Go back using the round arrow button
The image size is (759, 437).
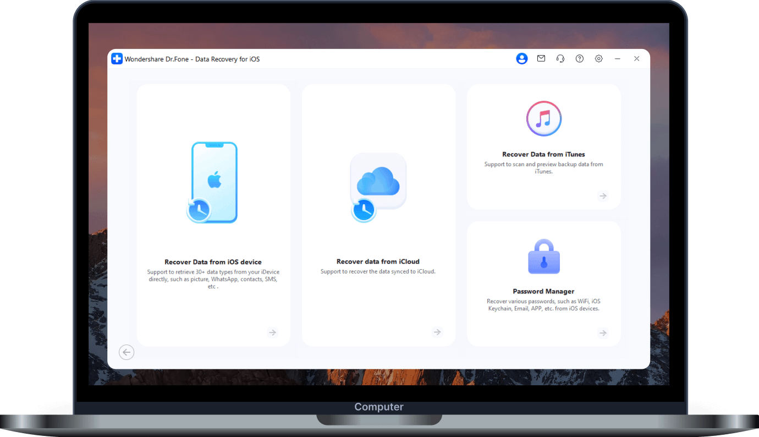[127, 352]
